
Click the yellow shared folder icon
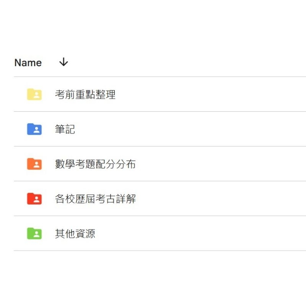(x=34, y=94)
